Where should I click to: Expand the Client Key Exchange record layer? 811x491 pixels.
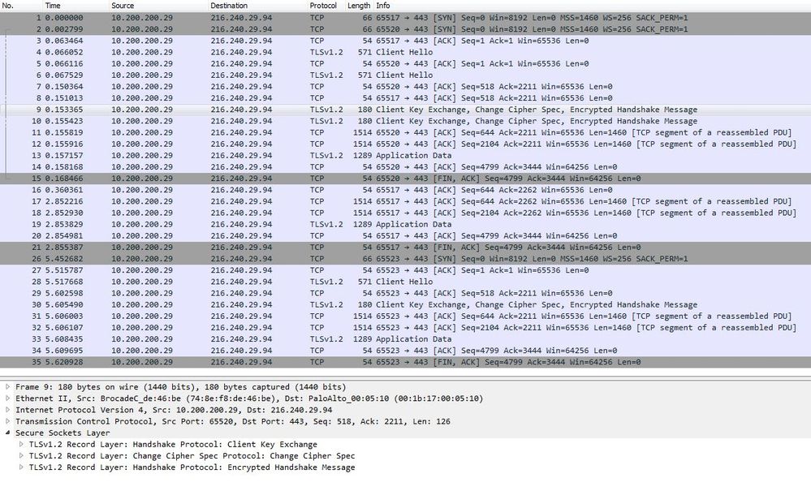(x=21, y=444)
